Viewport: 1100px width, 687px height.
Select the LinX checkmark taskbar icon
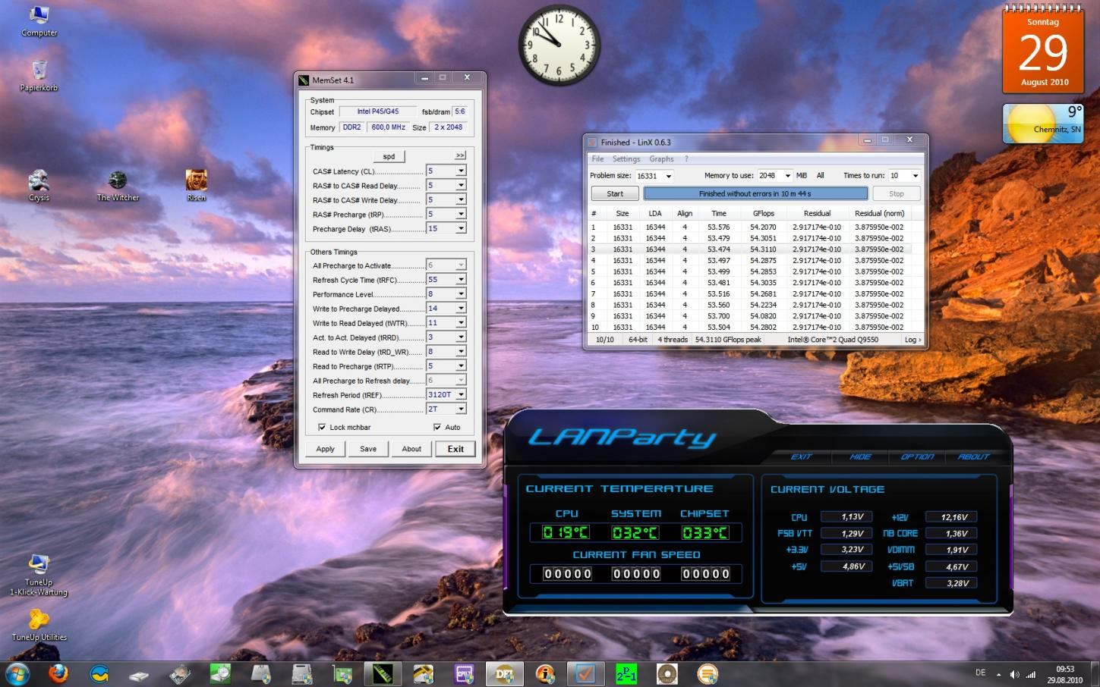585,673
